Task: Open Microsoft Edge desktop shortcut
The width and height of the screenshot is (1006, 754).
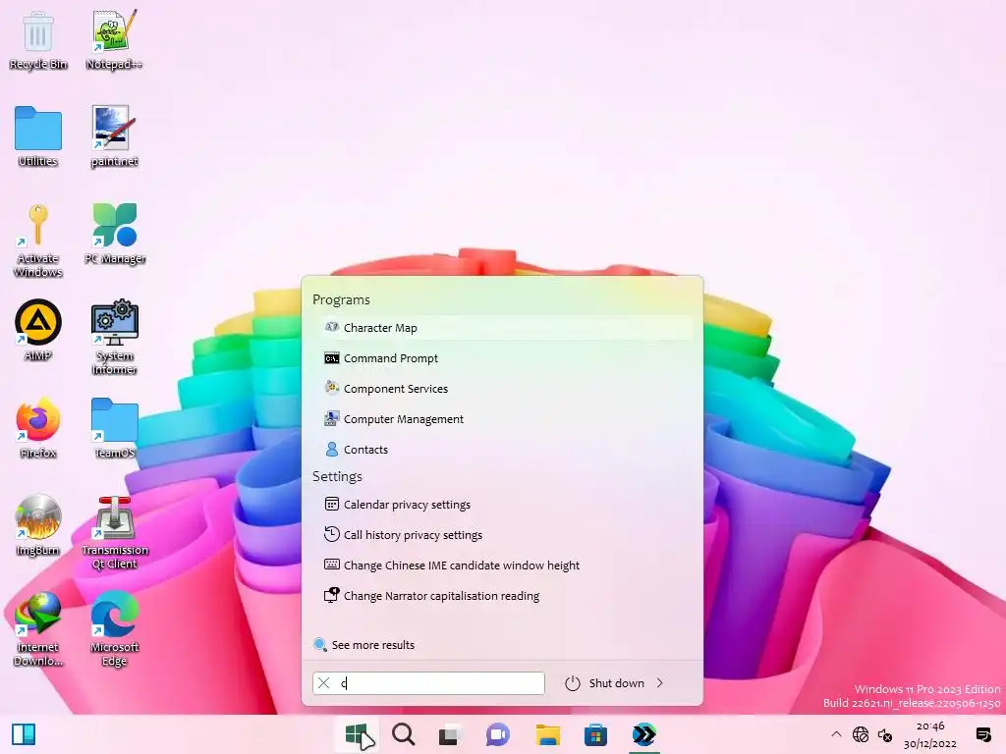Action: [x=114, y=629]
